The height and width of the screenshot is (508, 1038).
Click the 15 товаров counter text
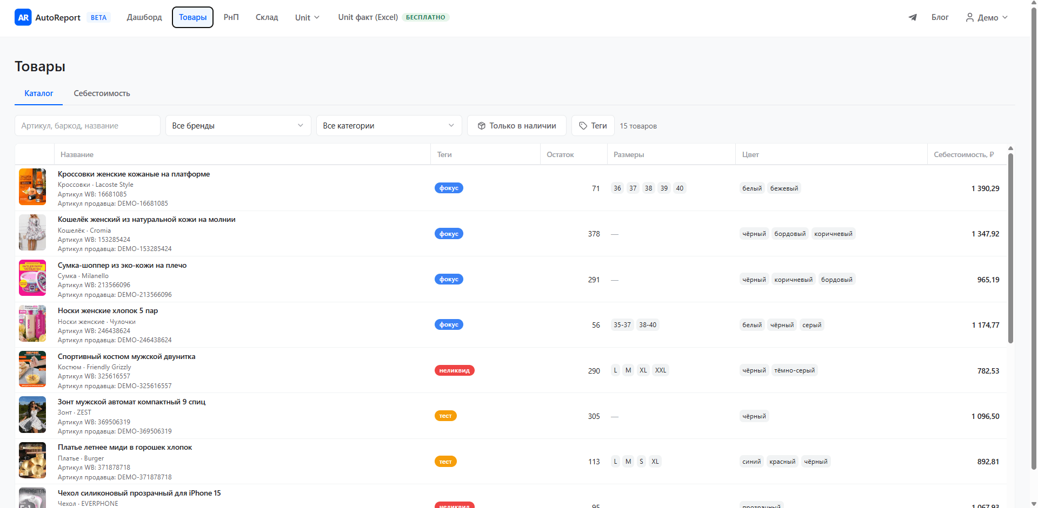click(638, 126)
